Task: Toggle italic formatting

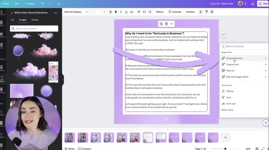Action: pos(121,12)
